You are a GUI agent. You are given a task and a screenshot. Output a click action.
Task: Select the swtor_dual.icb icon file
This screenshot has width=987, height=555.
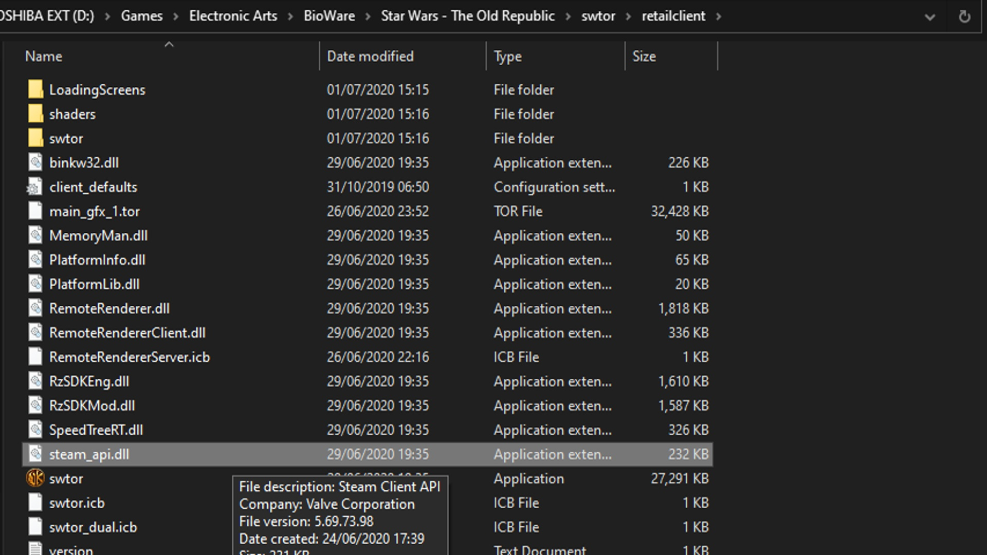[35, 527]
